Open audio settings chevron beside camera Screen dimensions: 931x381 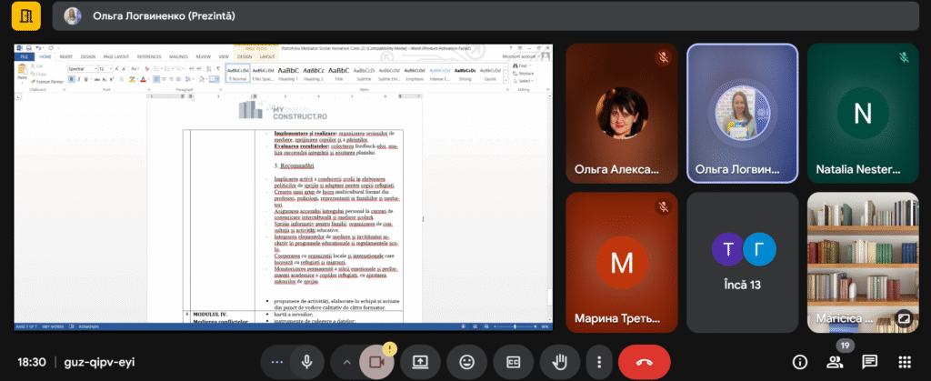[x=346, y=362]
